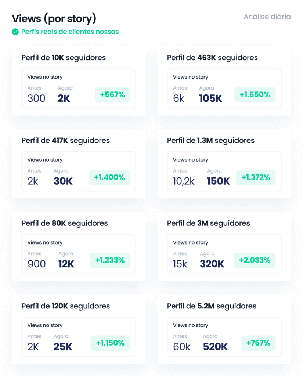Click the +567% growth badge
The width and height of the screenshot is (303, 376).
(x=112, y=95)
